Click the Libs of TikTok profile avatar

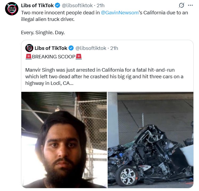coord(12,9)
